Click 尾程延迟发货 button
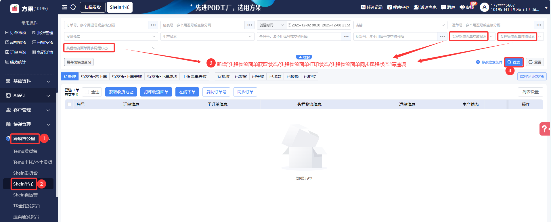The image size is (551, 222). pyautogui.click(x=532, y=76)
